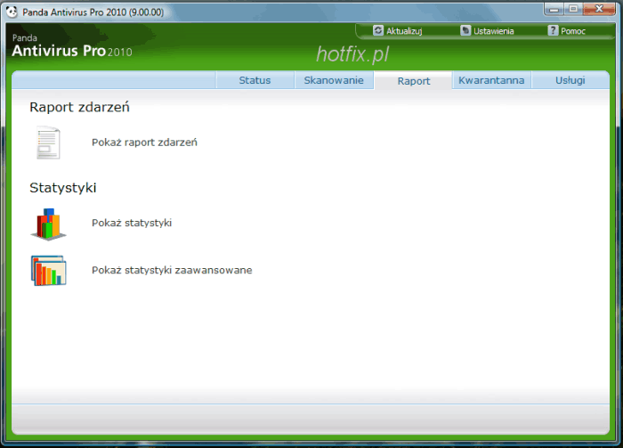Click the Aktualizuj update arrows icon
This screenshot has height=448, width=623.
pyautogui.click(x=378, y=30)
